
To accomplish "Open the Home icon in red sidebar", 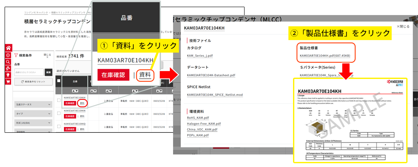I will [8, 48].
